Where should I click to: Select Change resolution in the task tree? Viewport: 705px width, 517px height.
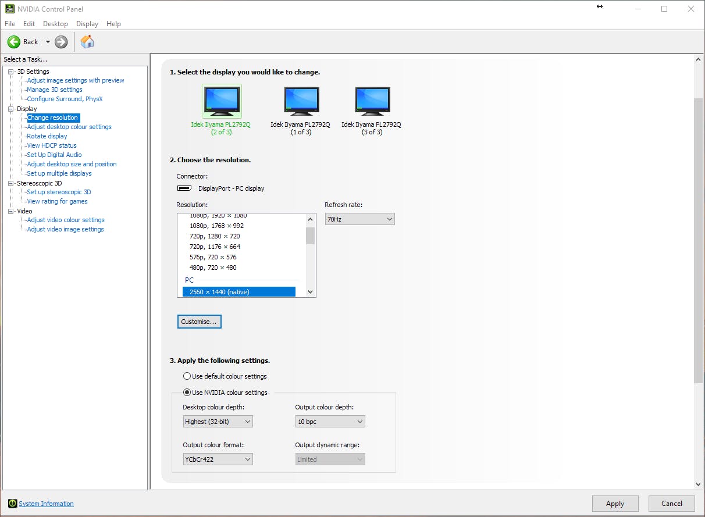[x=53, y=117]
